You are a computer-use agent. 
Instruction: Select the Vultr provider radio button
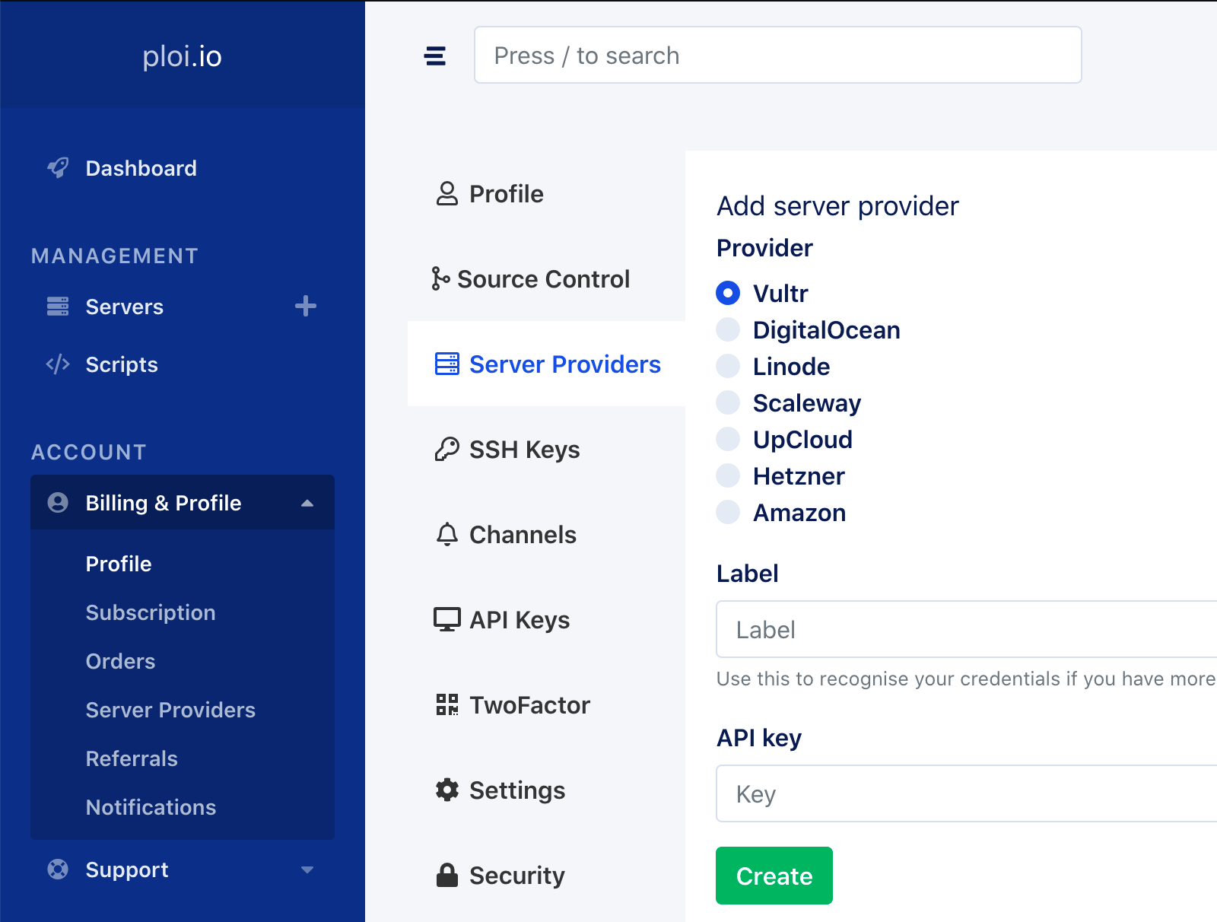728,293
